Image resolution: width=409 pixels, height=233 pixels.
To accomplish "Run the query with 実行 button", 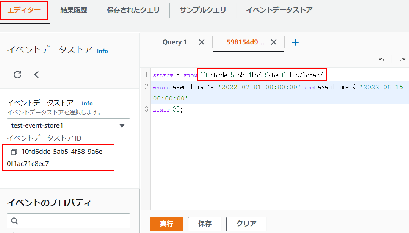I will coord(166,224).
